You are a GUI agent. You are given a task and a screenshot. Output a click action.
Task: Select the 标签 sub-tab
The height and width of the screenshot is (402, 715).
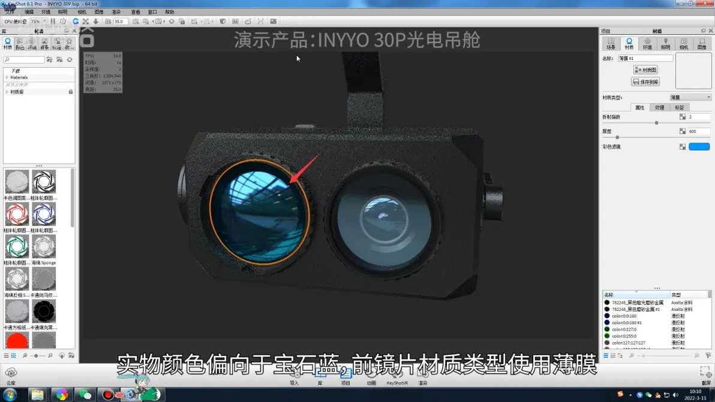click(680, 107)
